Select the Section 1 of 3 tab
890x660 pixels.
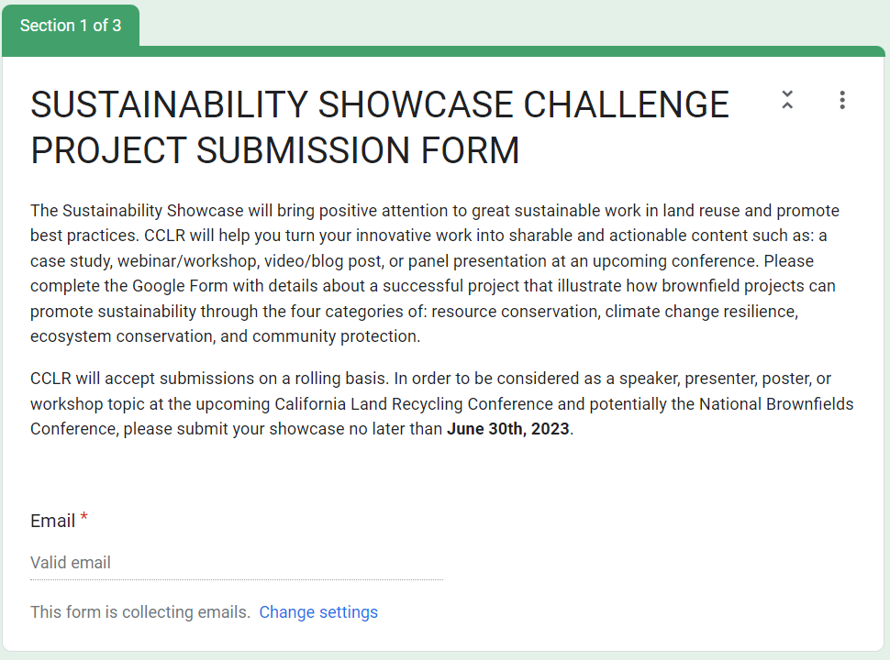pyautogui.click(x=71, y=25)
